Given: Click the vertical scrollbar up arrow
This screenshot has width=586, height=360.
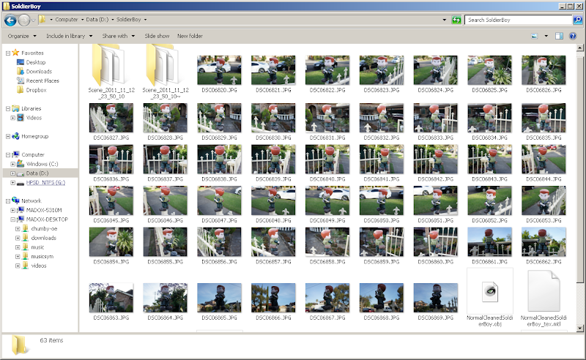Looking at the screenshot, I should (x=579, y=48).
